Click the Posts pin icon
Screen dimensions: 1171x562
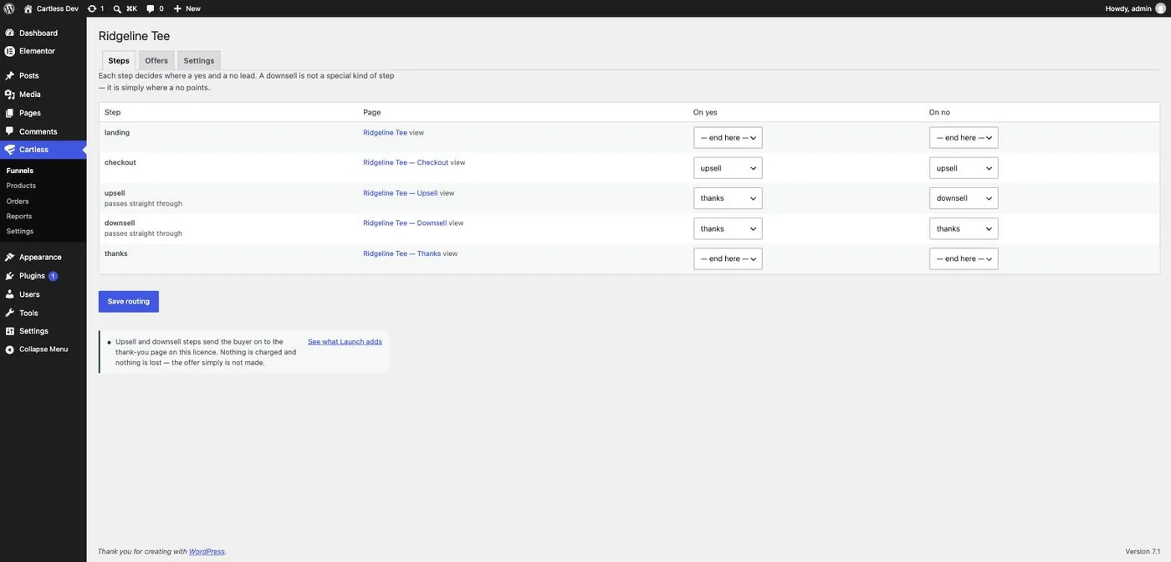[10, 75]
